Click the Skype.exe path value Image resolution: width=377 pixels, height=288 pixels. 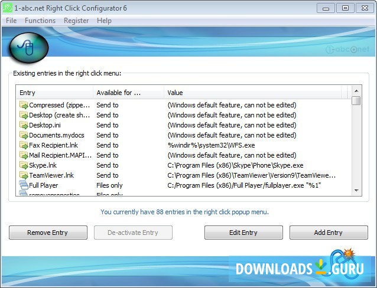(235, 165)
